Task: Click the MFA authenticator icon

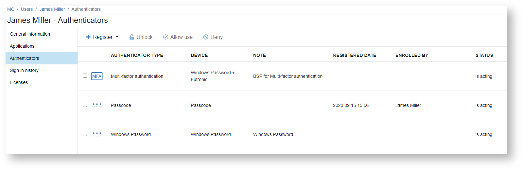Action: pyautogui.click(x=97, y=76)
